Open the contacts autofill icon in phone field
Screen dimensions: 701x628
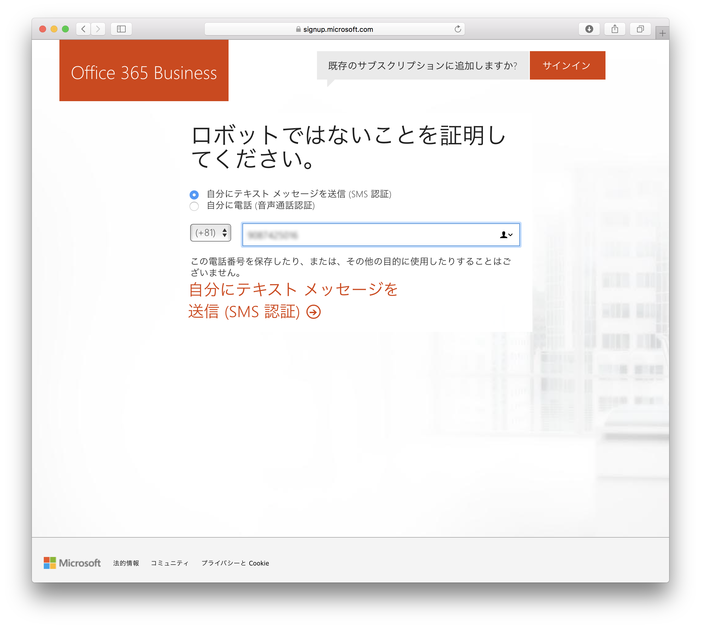(506, 235)
